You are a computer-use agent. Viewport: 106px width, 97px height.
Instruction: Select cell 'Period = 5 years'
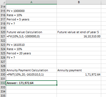click(31, 19)
